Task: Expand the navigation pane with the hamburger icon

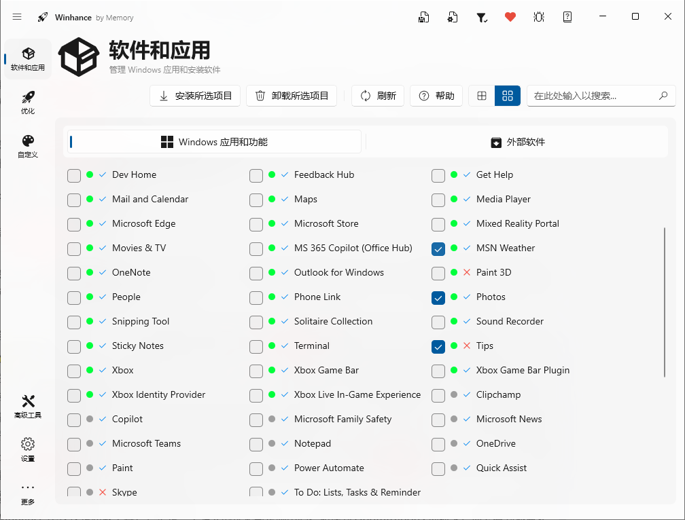Action: click(17, 16)
